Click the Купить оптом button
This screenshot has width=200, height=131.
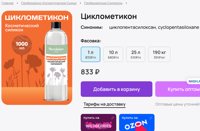(x=177, y=89)
